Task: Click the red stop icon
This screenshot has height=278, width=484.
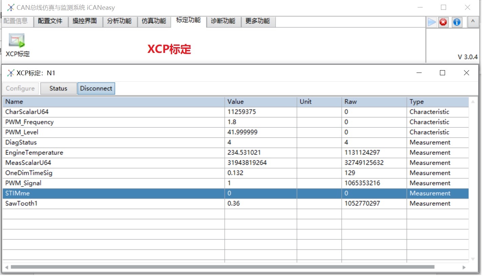Action: (x=443, y=22)
